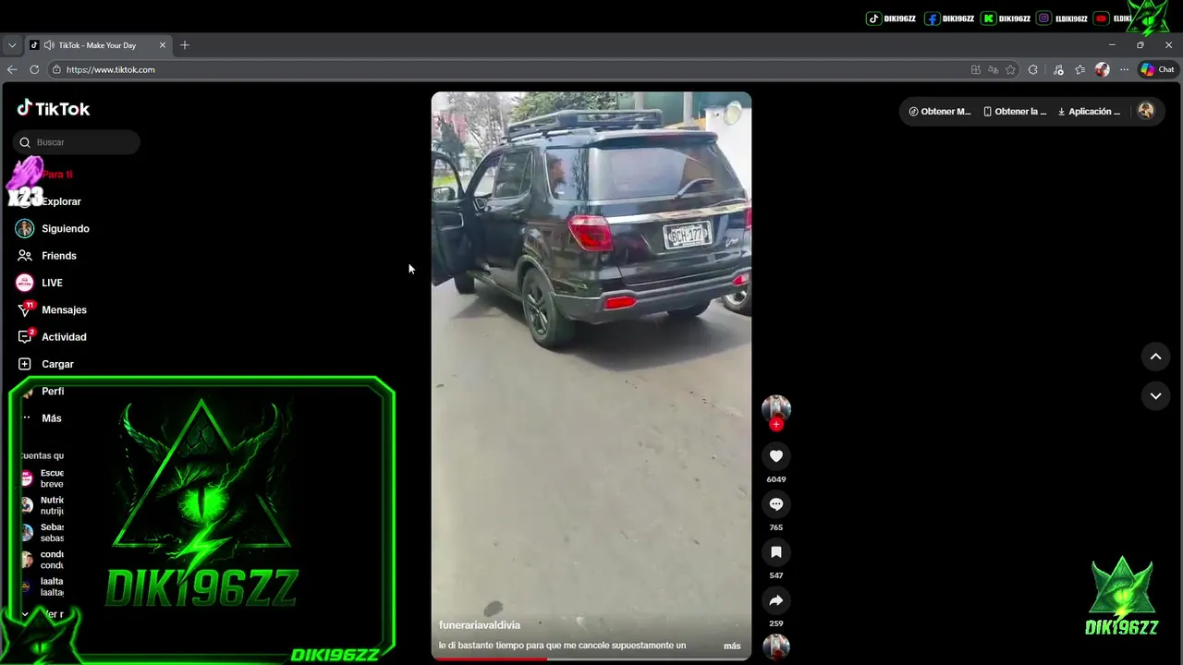The image size is (1183, 665).
Task: Open browser extensions icon
Action: click(1033, 69)
